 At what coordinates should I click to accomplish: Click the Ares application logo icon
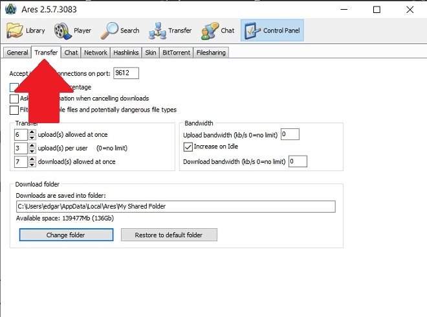pyautogui.click(x=10, y=9)
